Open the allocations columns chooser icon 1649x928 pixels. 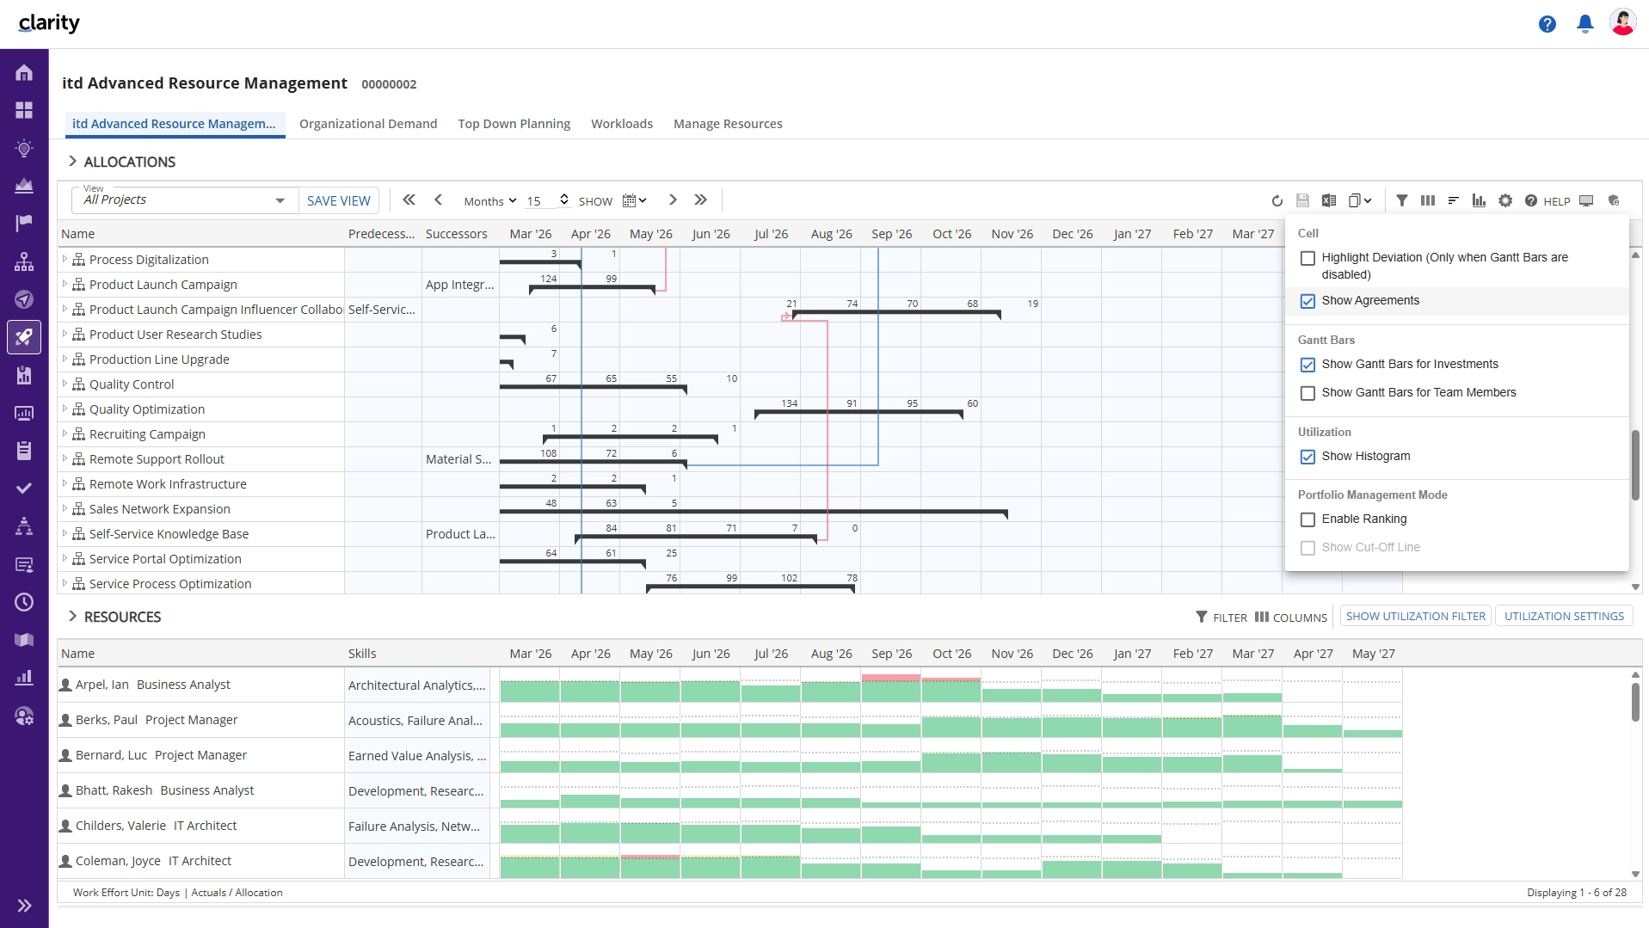tap(1427, 200)
